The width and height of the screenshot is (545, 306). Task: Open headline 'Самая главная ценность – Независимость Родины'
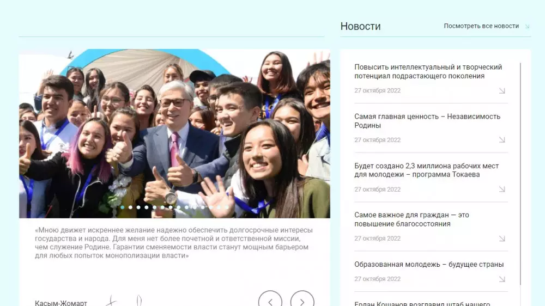point(427,121)
